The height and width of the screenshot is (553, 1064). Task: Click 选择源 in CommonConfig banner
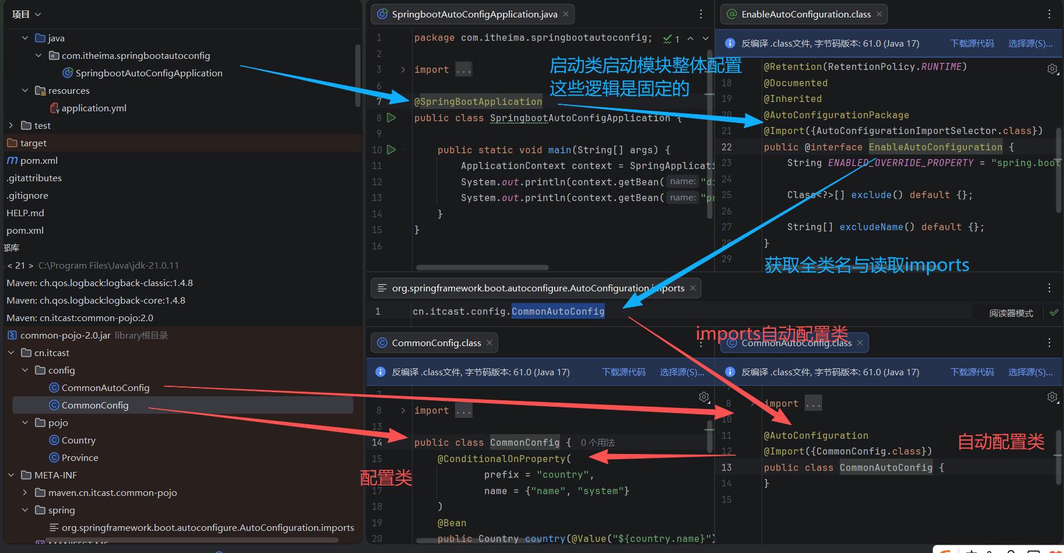click(x=682, y=372)
